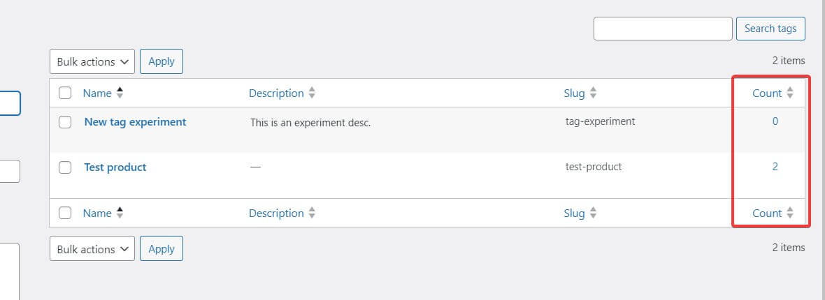Image resolution: width=825 pixels, height=300 pixels.
Task: Toggle select-all checkbox in bottom footer row
Action: point(65,213)
